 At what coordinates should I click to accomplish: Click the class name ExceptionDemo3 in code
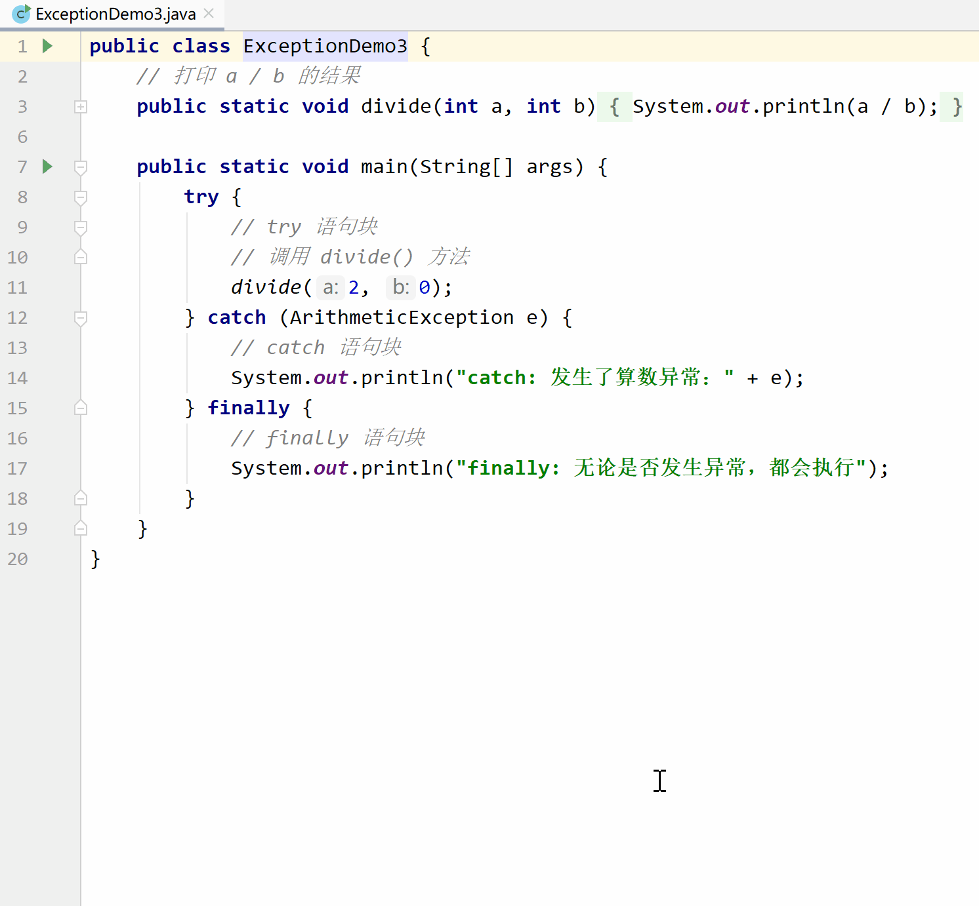point(325,46)
